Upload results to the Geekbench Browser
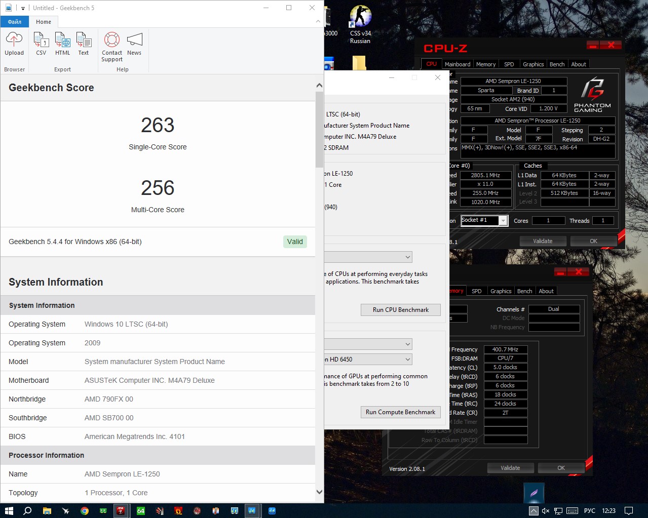The height and width of the screenshot is (518, 648). (14, 44)
